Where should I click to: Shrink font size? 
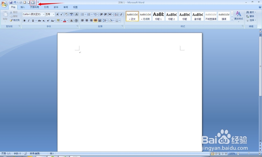pos(62,14)
